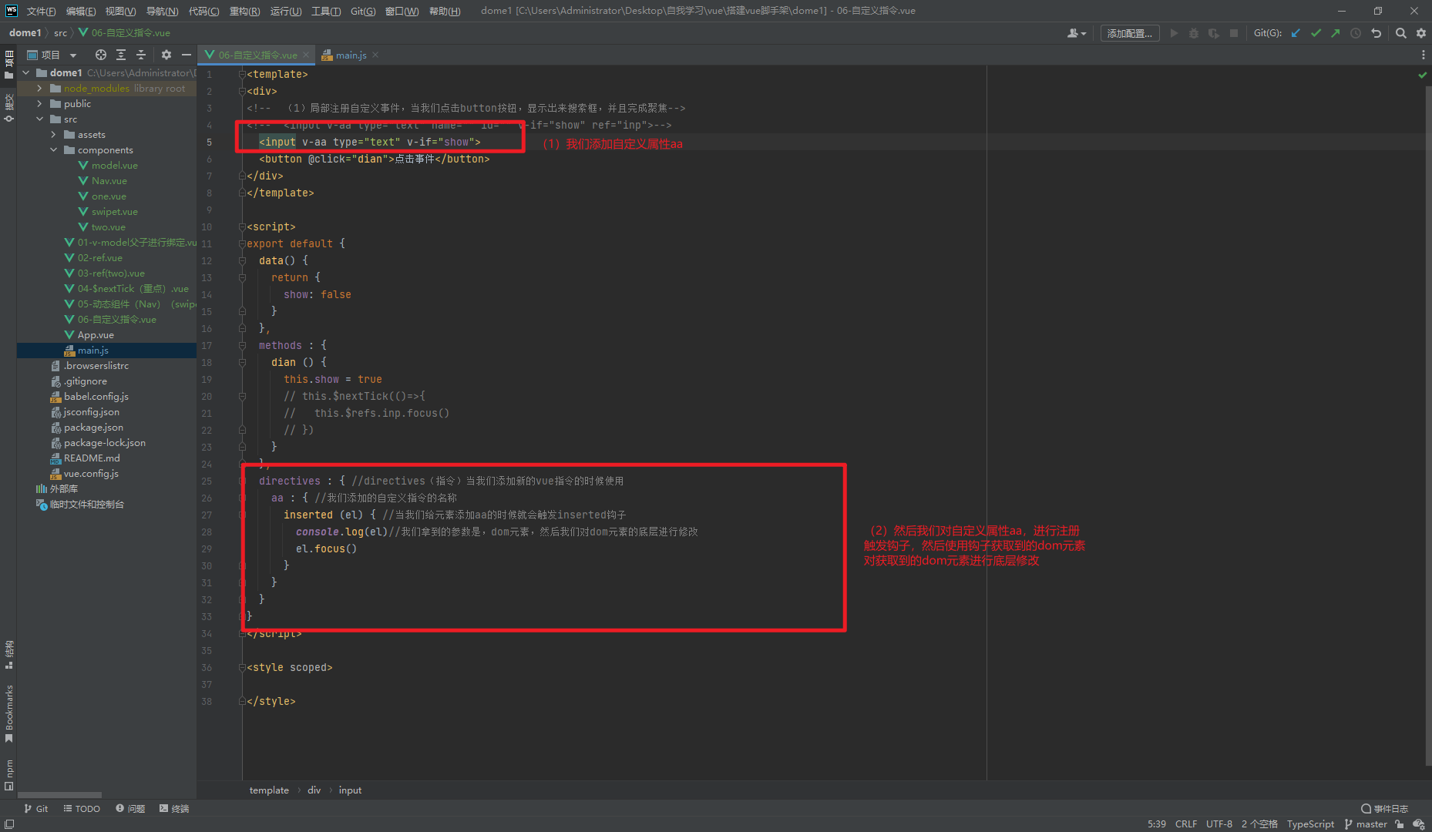Screen dimensions: 1432x832
Task: Click the 添加配置... button
Action: 1130,33
